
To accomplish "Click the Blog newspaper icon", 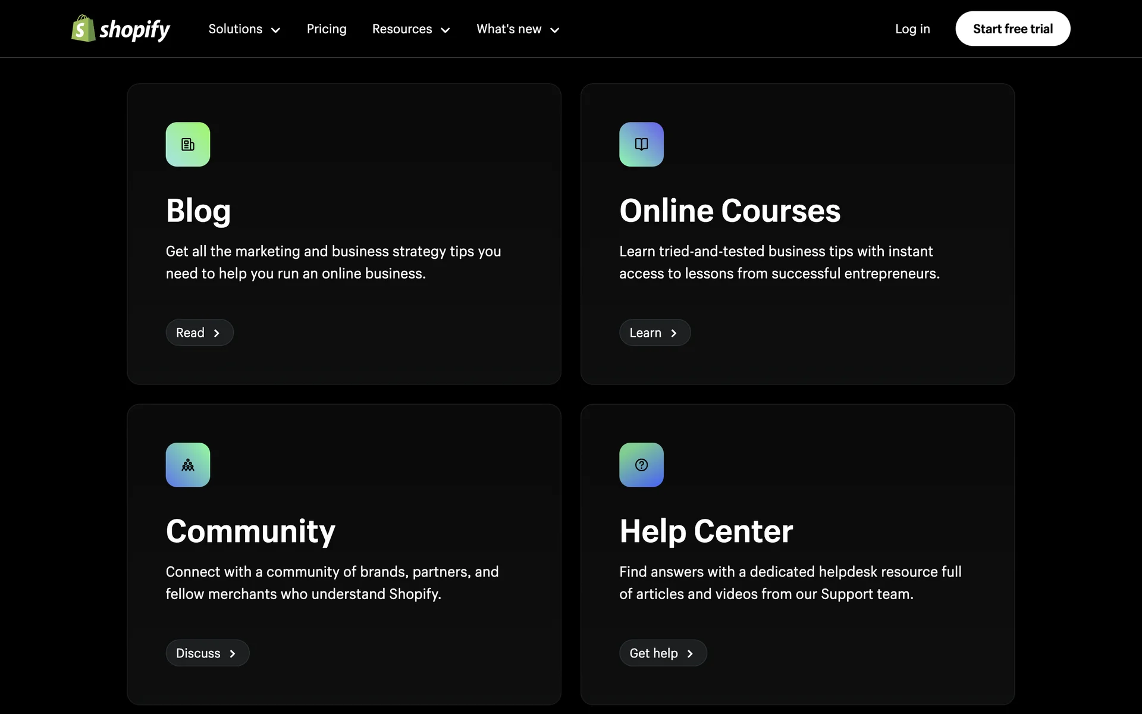I will pyautogui.click(x=188, y=145).
